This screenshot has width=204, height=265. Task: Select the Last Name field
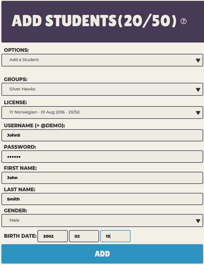[x=102, y=199]
